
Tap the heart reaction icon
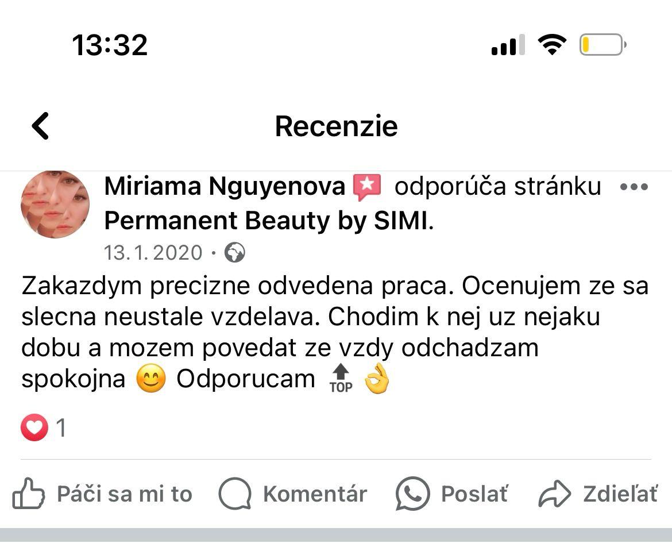point(34,428)
